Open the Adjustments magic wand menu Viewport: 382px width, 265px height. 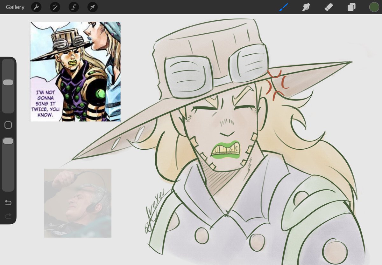point(55,7)
